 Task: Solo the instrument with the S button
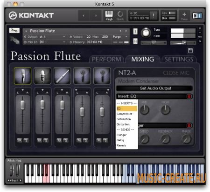pos(135,32)
